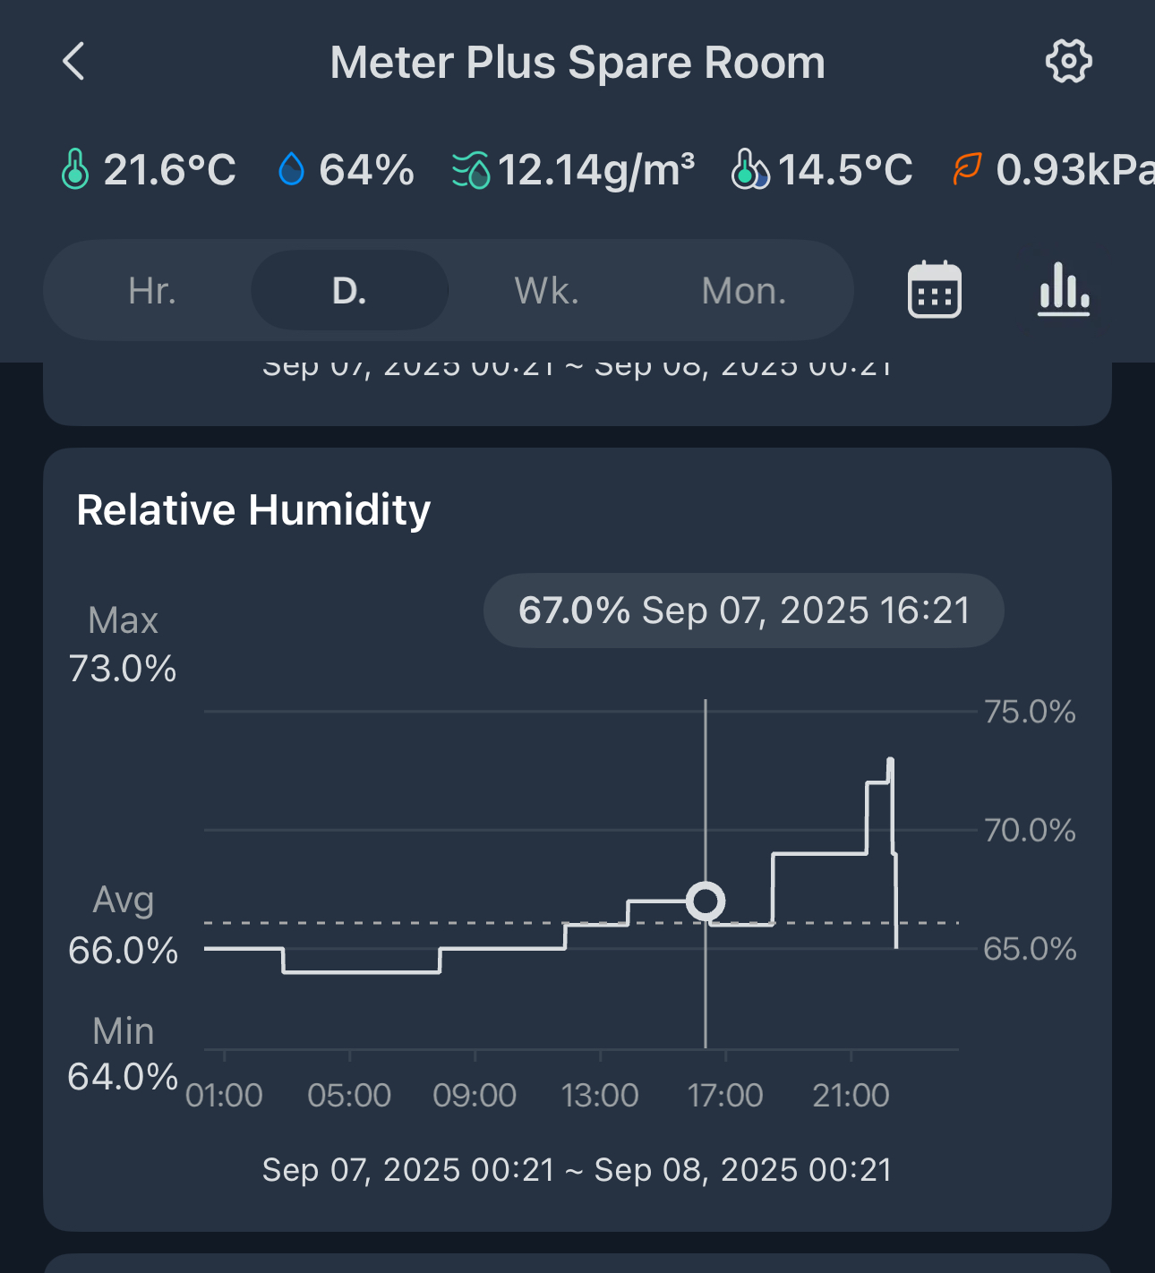Switch to the Hr. time range

[152, 291]
